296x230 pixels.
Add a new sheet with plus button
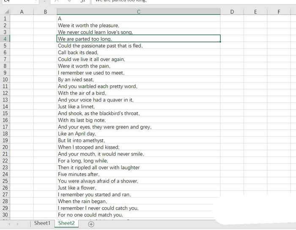(91, 224)
